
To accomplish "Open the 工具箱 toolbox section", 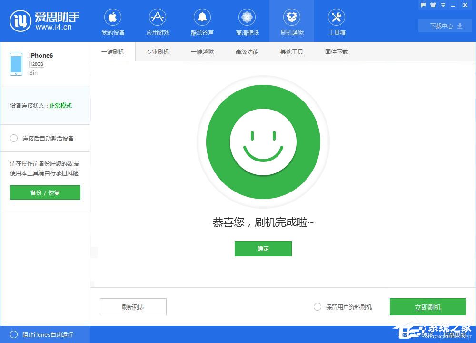I will (x=337, y=21).
